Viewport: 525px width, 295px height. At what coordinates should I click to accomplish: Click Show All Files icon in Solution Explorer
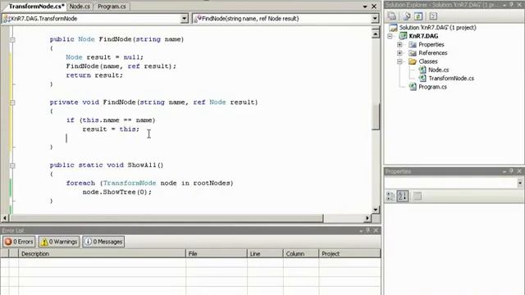[x=407, y=16]
